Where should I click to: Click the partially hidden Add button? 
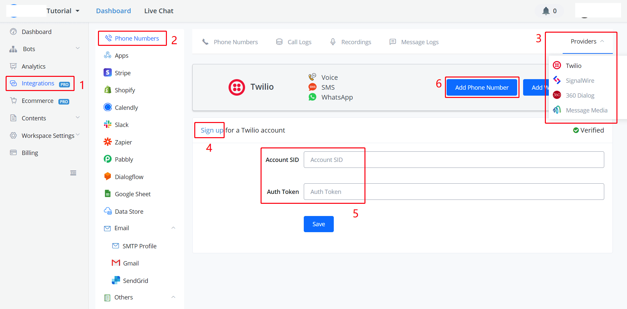536,87
